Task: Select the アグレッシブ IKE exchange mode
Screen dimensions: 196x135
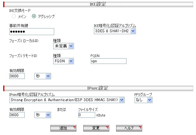Action: (34, 16)
